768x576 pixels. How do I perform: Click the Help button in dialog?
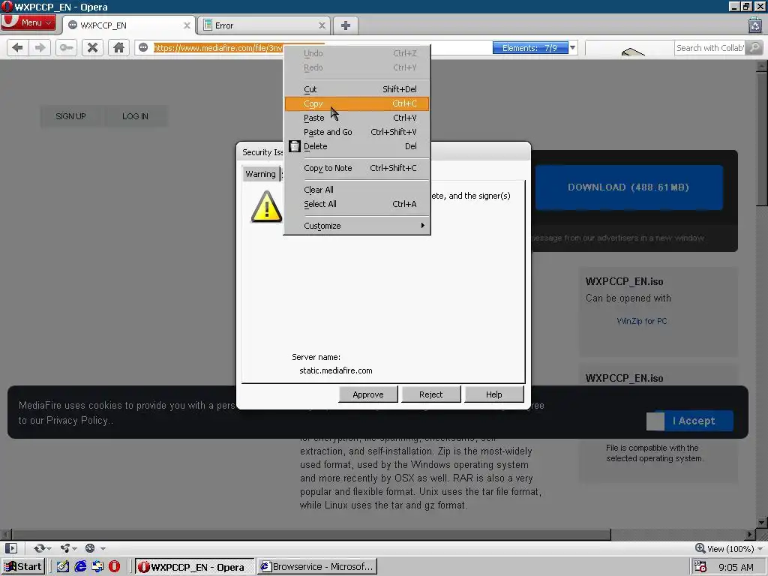(493, 394)
